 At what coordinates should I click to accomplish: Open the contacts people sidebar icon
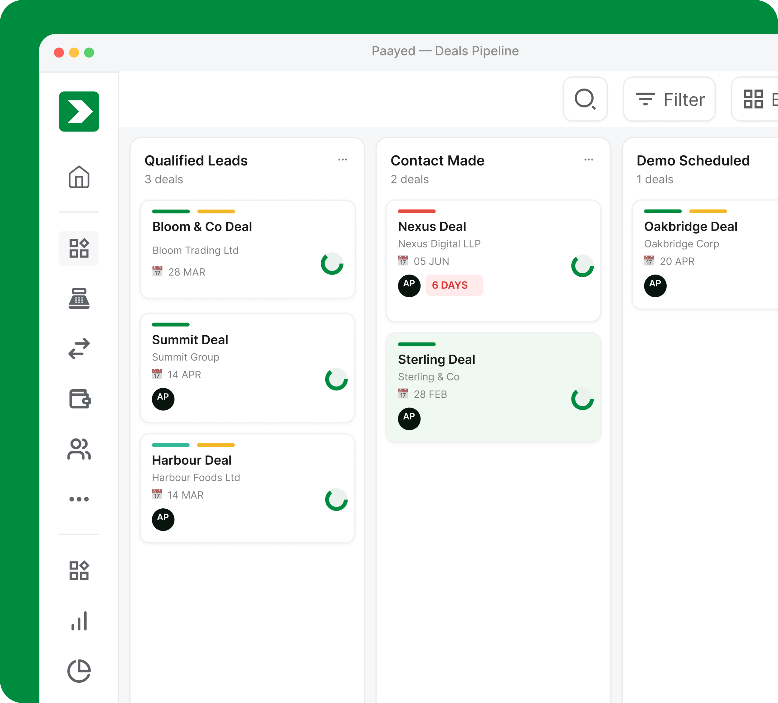[79, 449]
